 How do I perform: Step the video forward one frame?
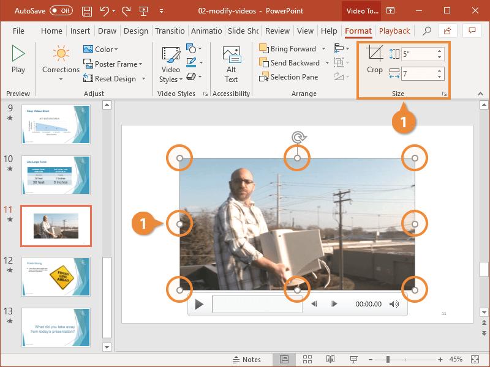(334, 303)
